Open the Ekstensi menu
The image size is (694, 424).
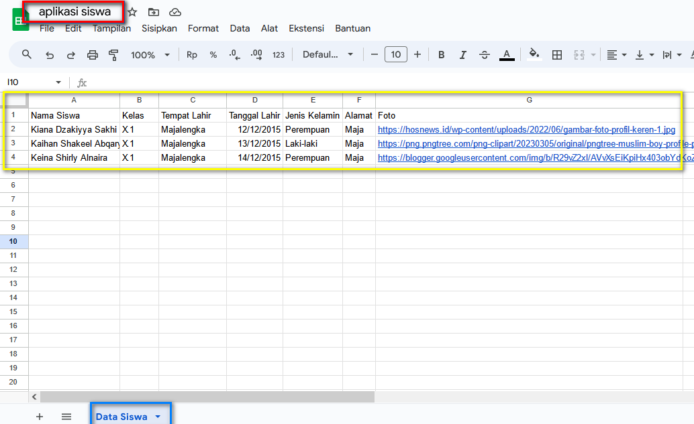[306, 28]
